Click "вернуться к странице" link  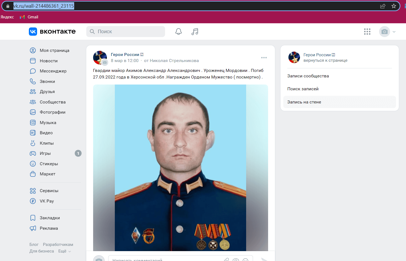point(326,60)
